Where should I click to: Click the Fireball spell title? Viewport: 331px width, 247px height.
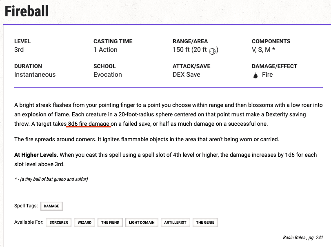click(x=27, y=11)
